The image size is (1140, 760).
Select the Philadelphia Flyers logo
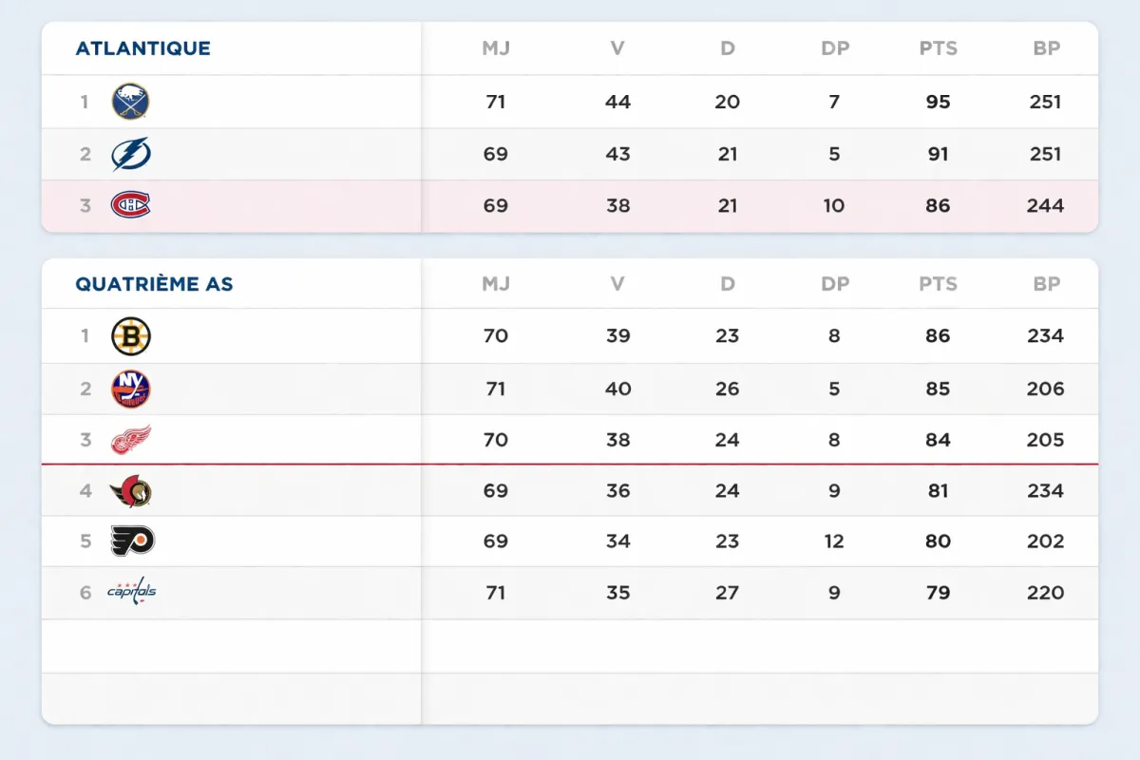pos(132,541)
